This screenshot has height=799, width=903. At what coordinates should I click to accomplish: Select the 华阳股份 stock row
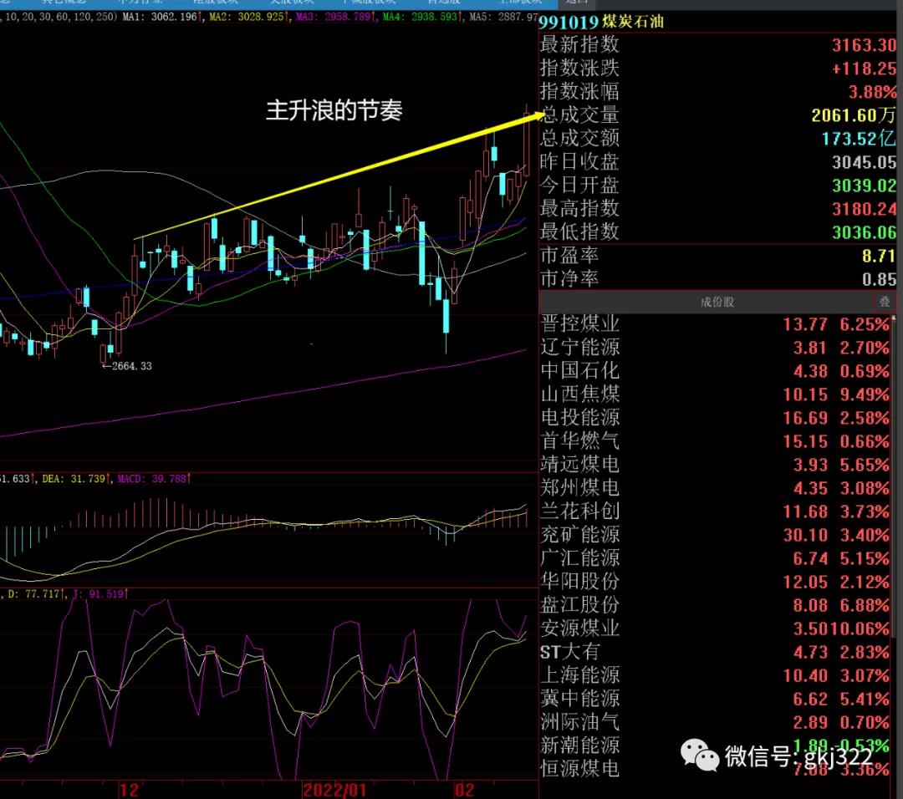(x=715, y=582)
